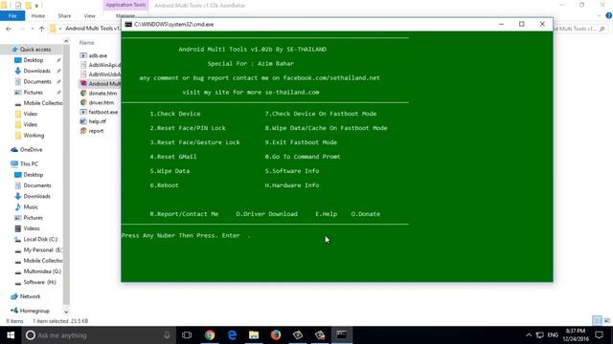Select the fastboot.exe file
Viewport: 613px width, 344px height.
[x=103, y=112]
